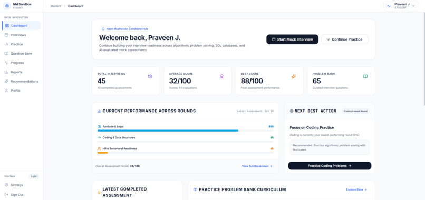Viewport: 425px width, 200px height.
Task: Toggle the Light interface theme switch
Action: 34,176
